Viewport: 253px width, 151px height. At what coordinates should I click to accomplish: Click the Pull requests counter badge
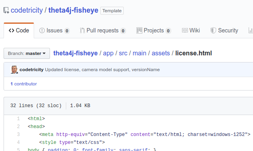(x=123, y=31)
